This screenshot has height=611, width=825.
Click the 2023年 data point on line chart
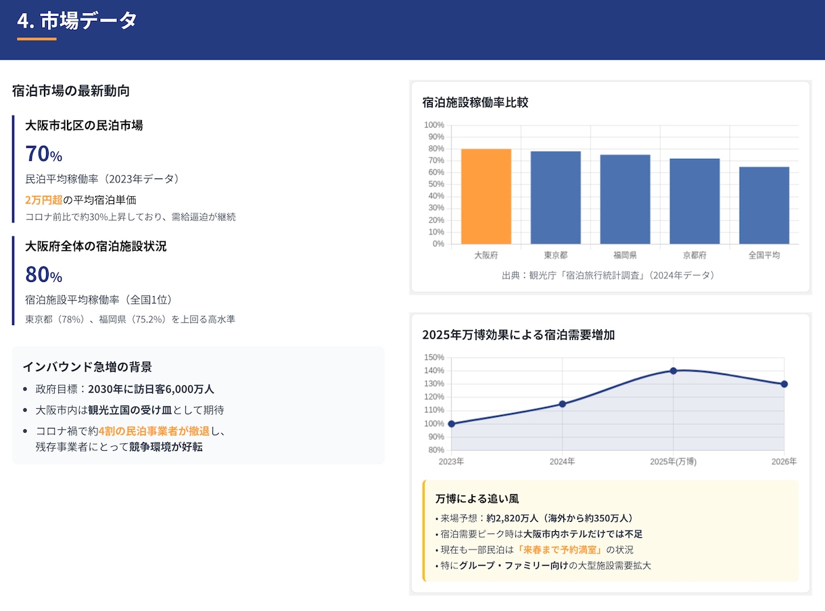click(451, 424)
